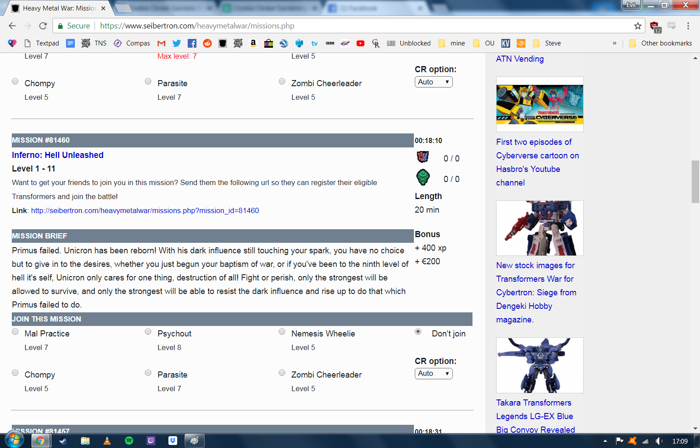Click the Amazon bookmark icon
The image size is (700, 448).
coord(253,43)
